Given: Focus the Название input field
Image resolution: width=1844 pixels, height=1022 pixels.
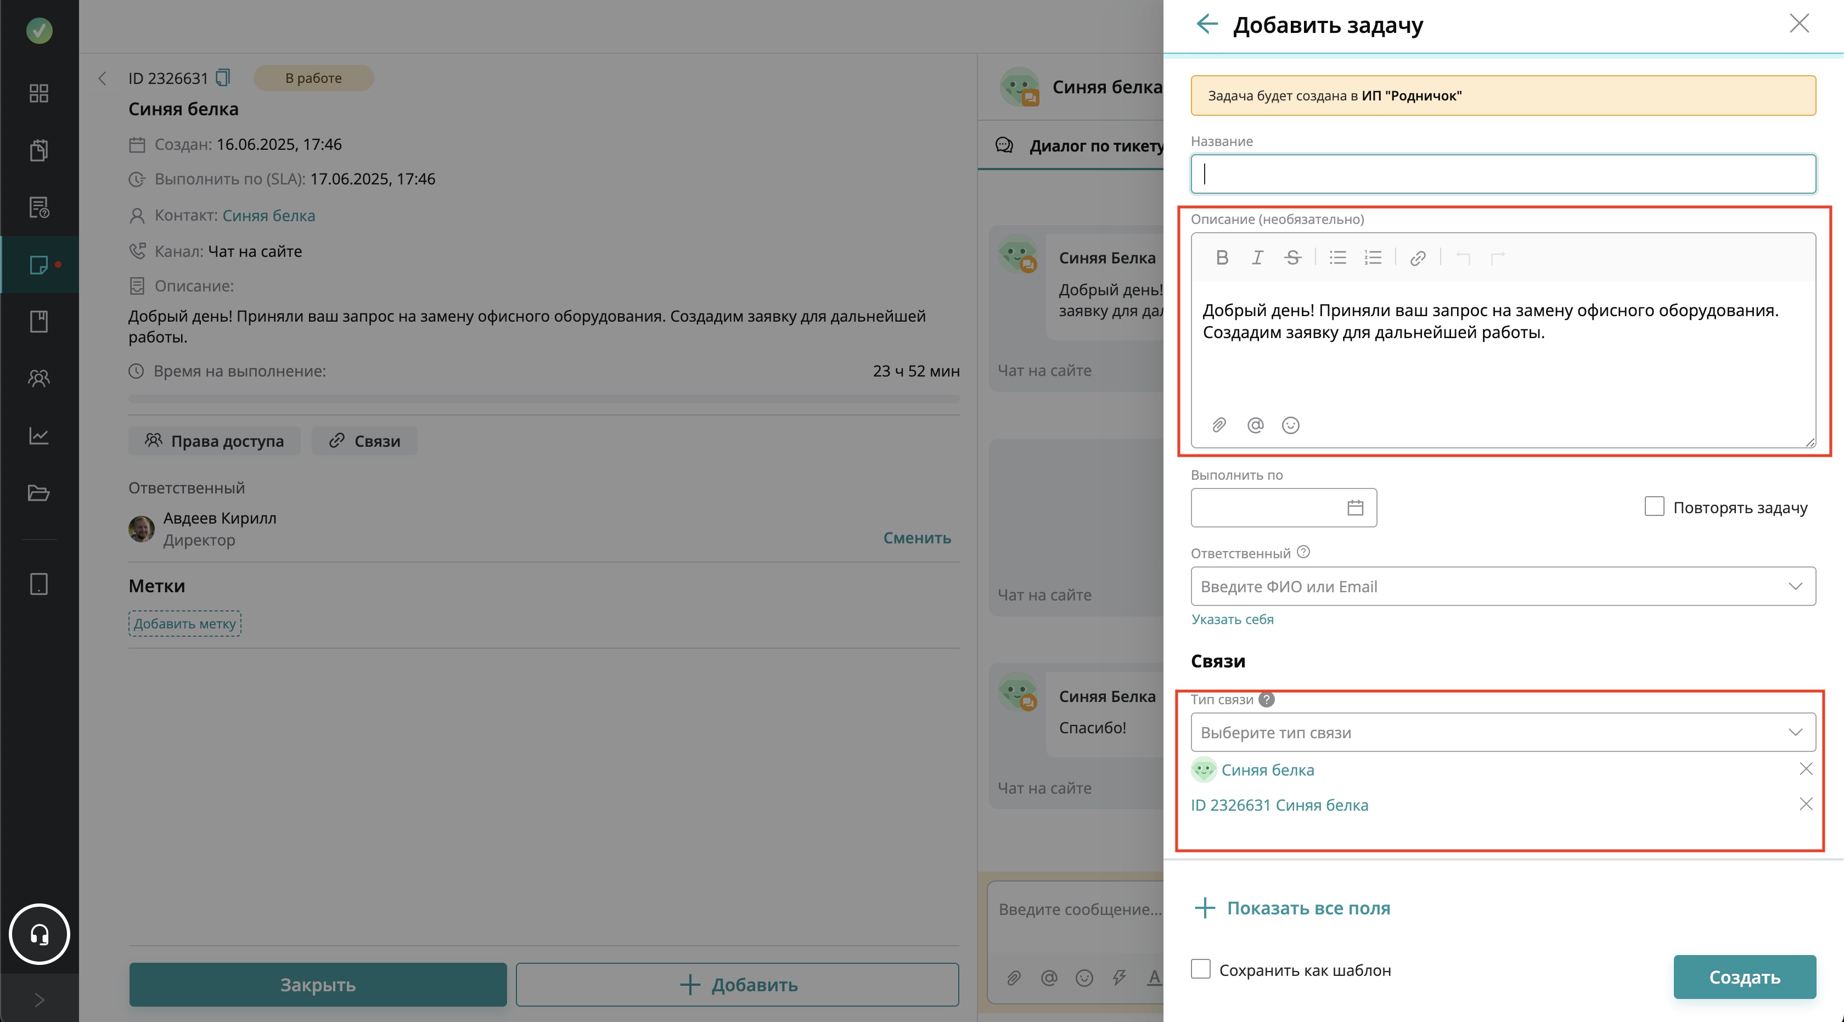Looking at the screenshot, I should (1503, 174).
